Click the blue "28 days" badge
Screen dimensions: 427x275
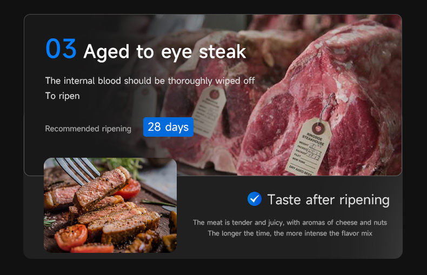(x=168, y=127)
